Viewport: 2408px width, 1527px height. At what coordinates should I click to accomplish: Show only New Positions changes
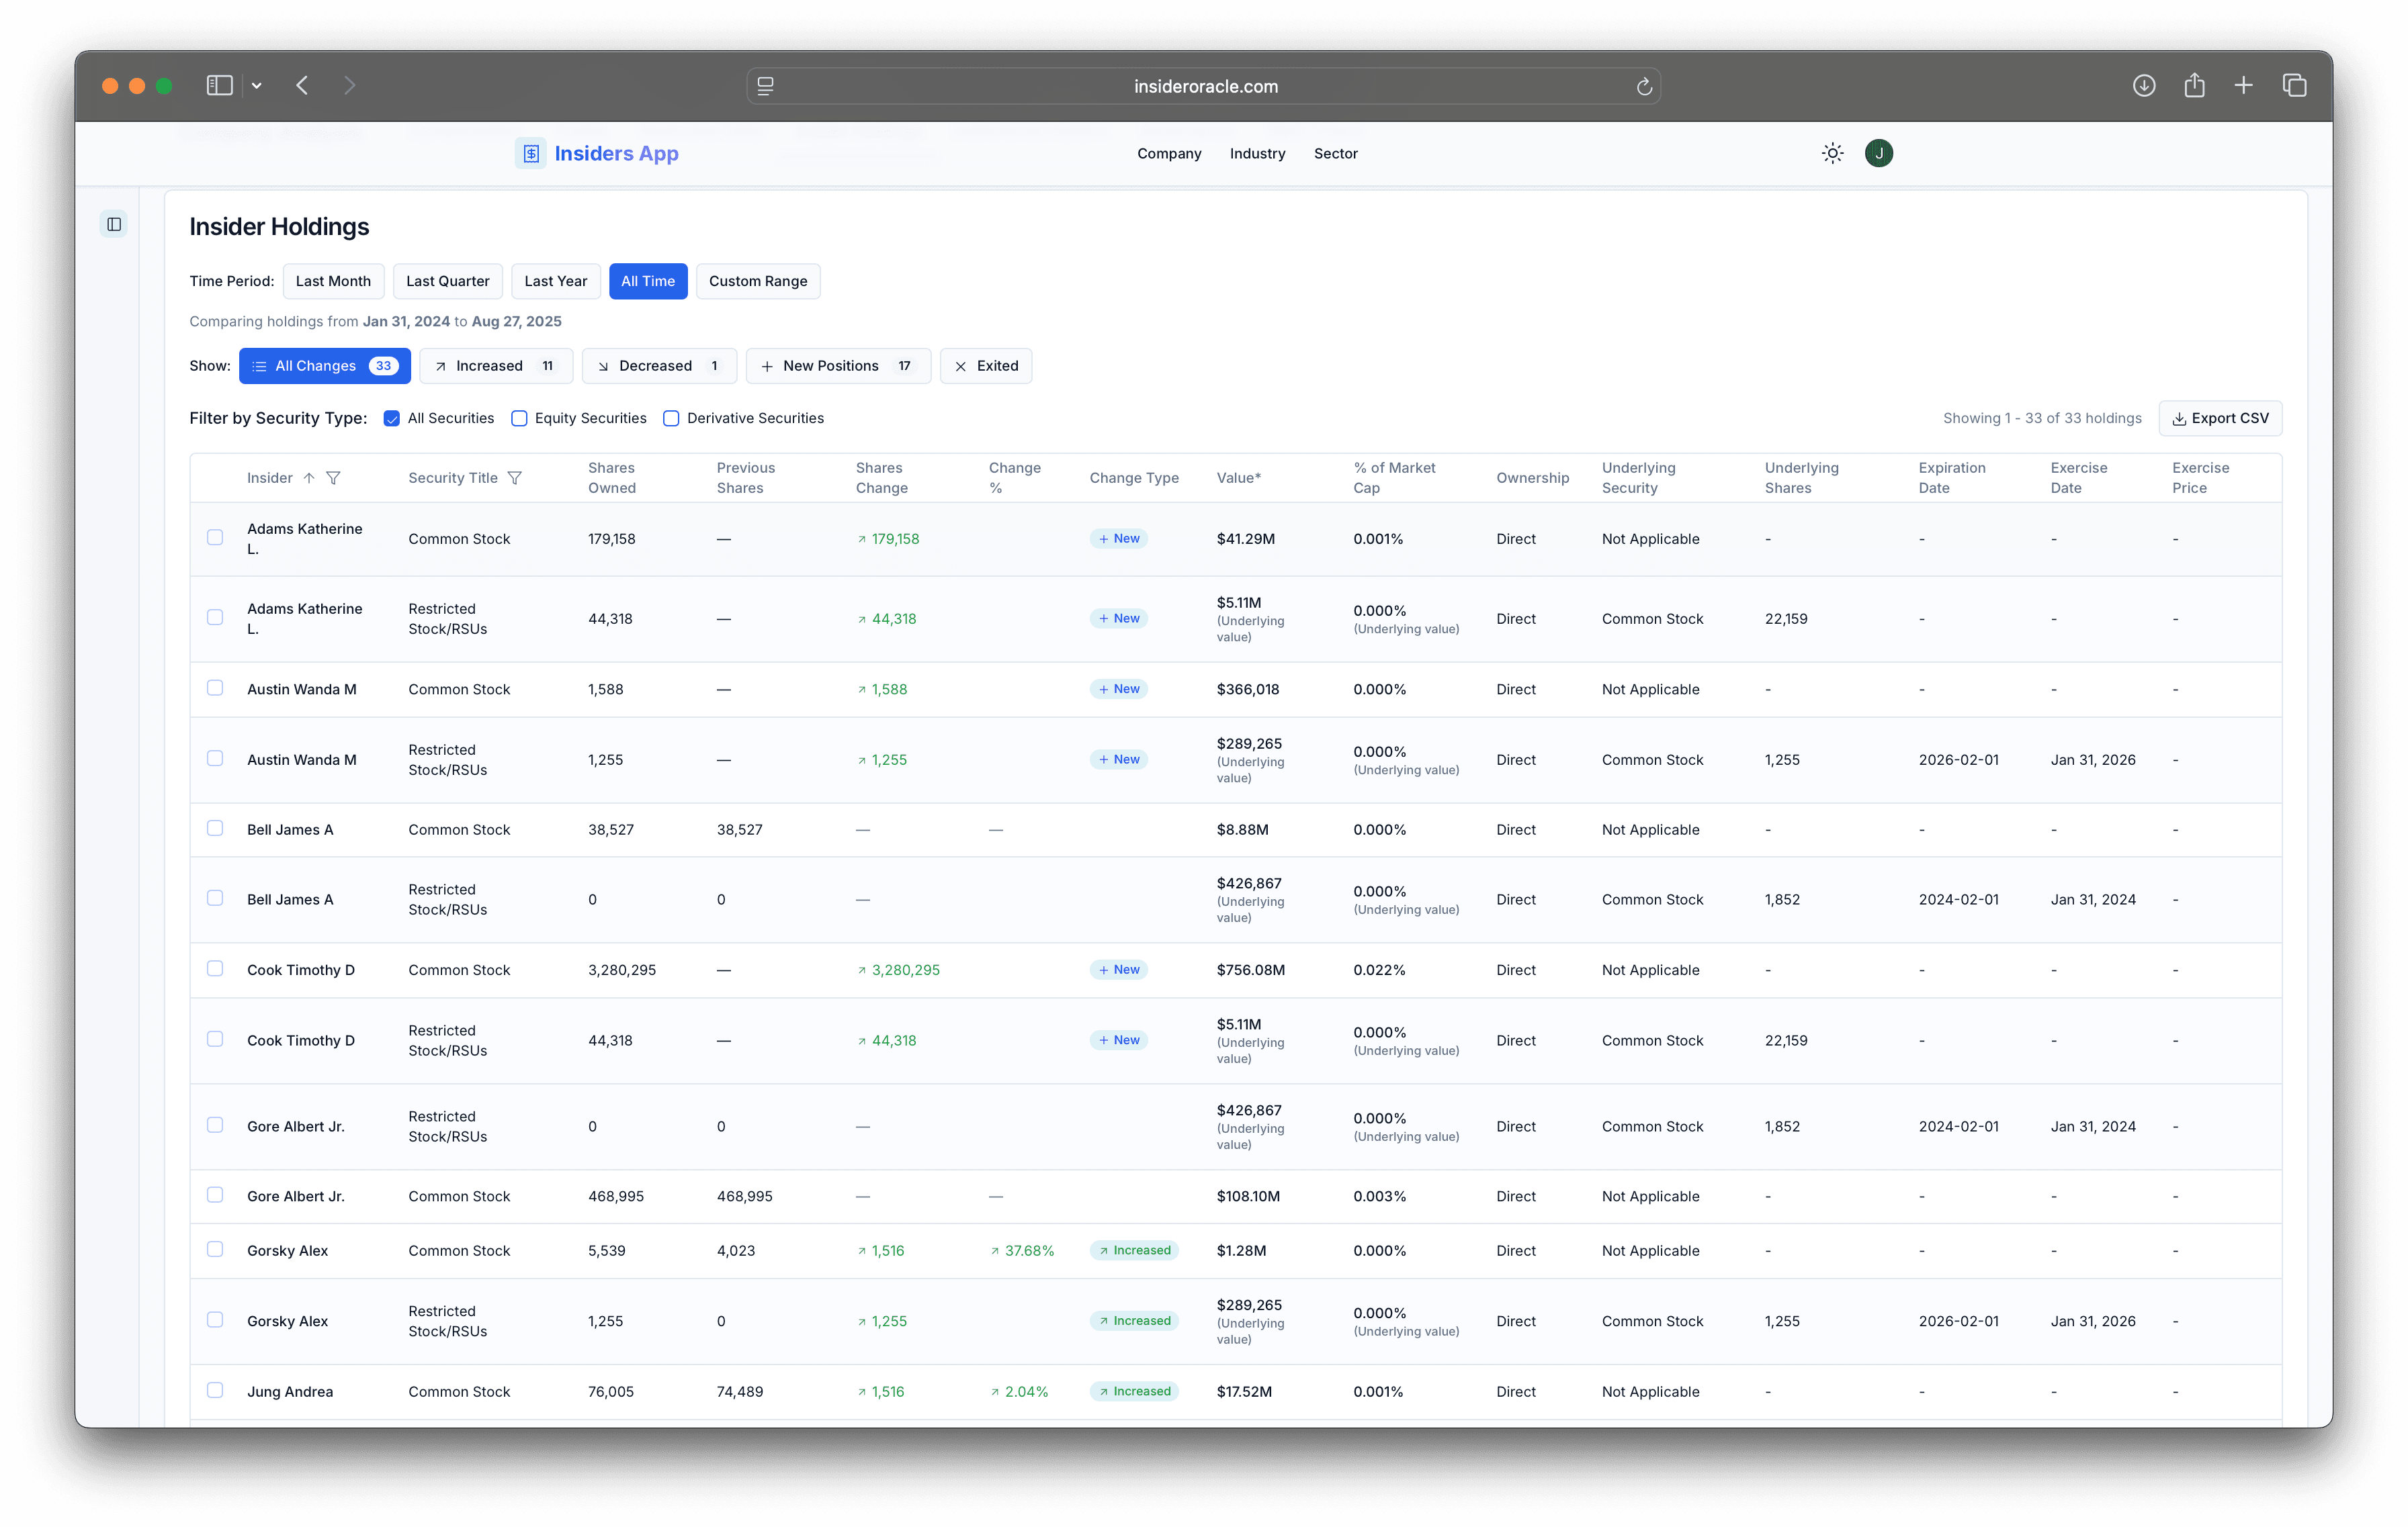coord(837,366)
